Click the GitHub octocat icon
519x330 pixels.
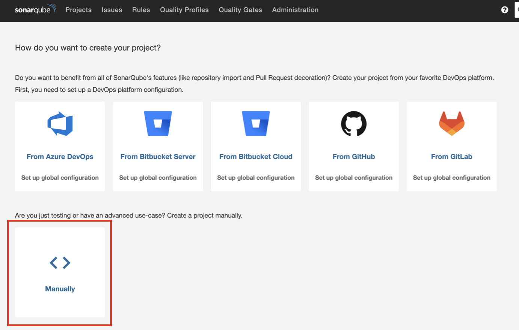click(353, 123)
